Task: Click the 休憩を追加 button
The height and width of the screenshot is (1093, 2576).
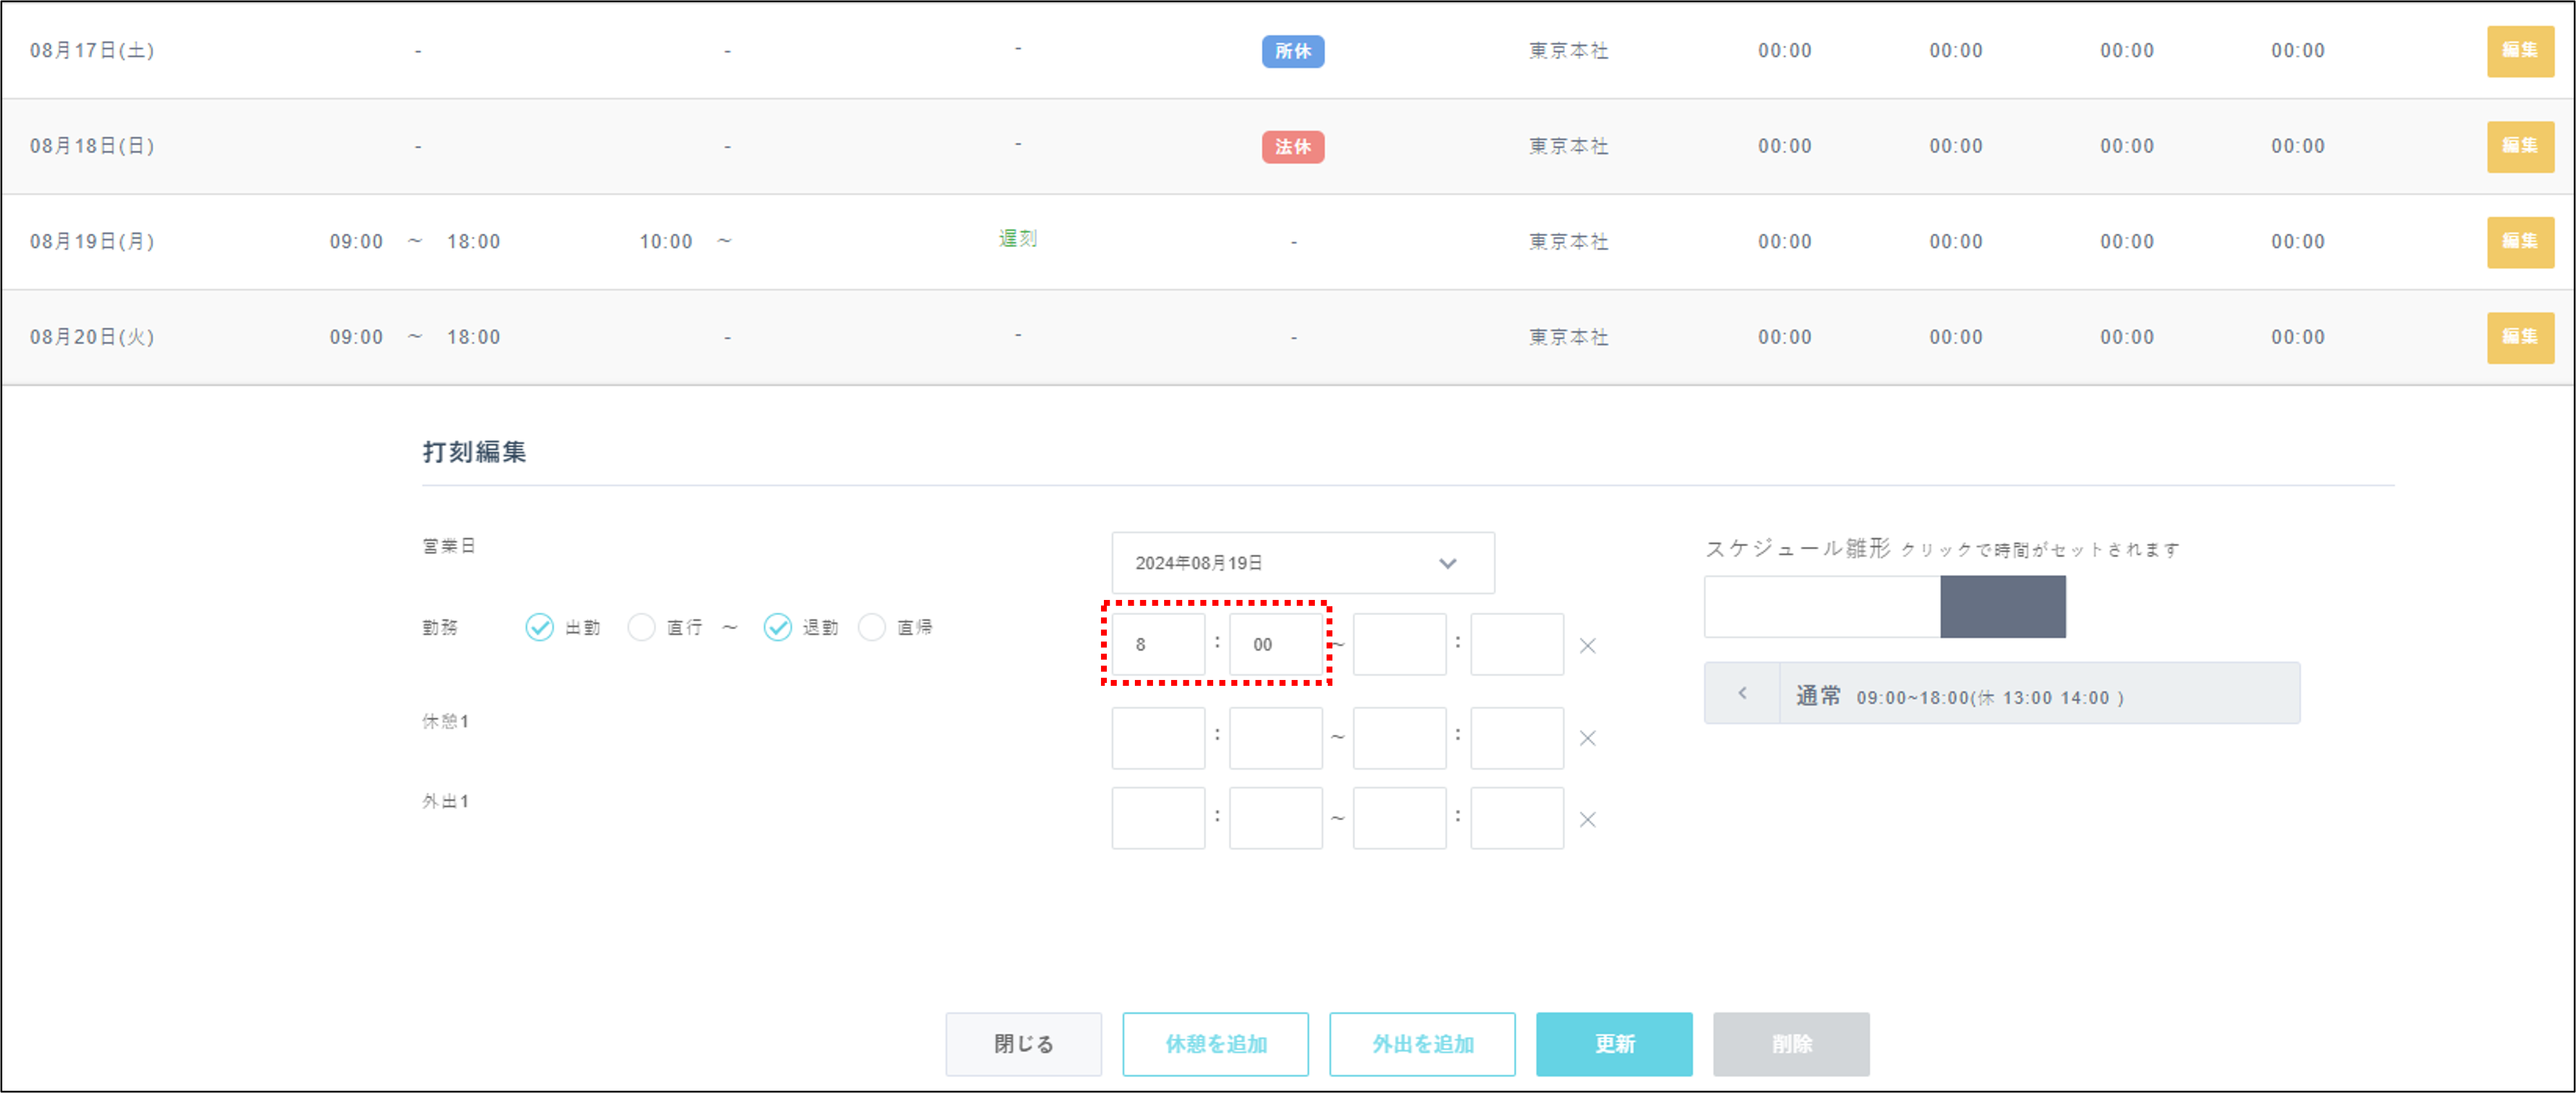Action: (x=1215, y=1044)
